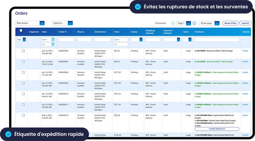Click the 1 MORE PRODUCTS button

pyautogui.click(x=217, y=129)
